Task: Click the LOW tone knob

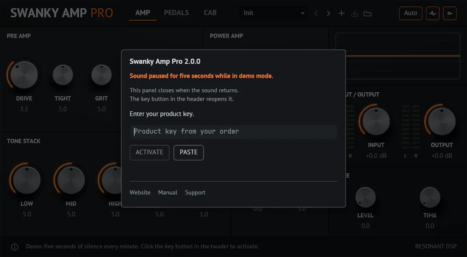Action: pyautogui.click(x=27, y=180)
